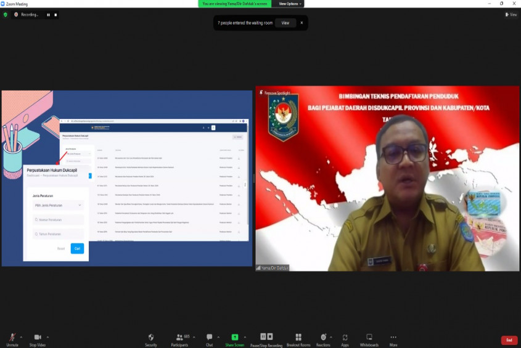Screen dimensions: 521x348
Task: Stop the recording from the top indicator
Action: pos(55,14)
